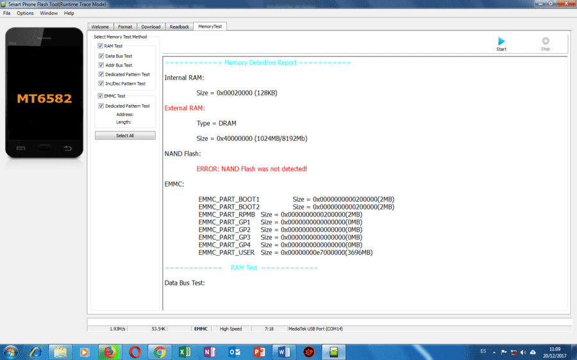Click the External RAM label

pos(185,108)
